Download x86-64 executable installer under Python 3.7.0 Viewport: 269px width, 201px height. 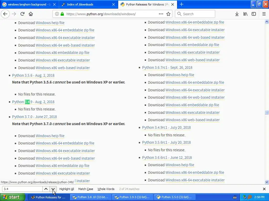[x=65, y=151]
